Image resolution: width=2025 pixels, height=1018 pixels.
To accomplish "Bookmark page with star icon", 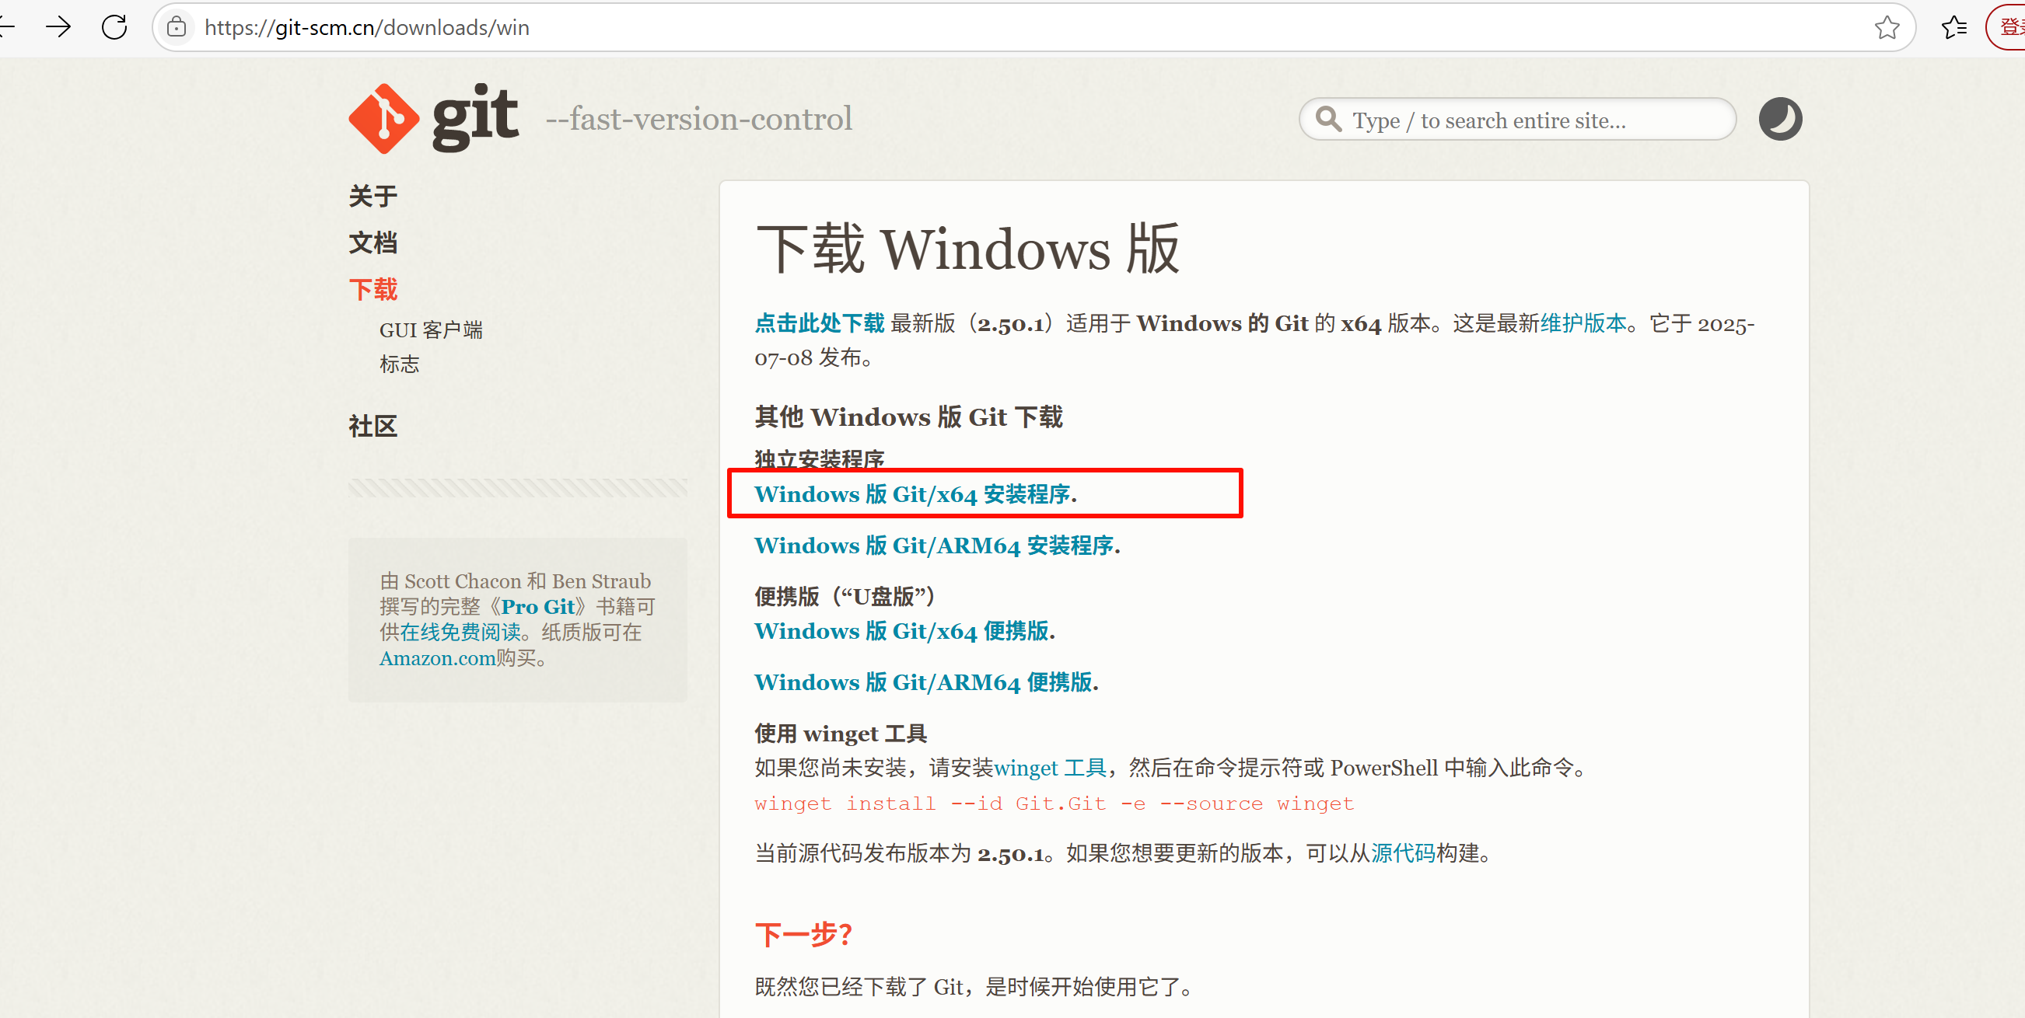I will click(x=1887, y=27).
